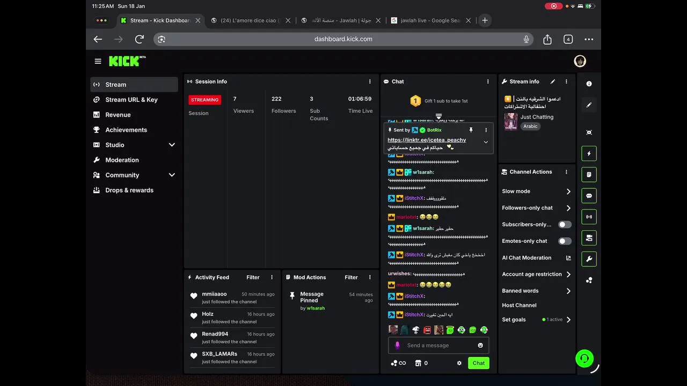Open Channel Actions three-dot menu
The height and width of the screenshot is (386, 687).
(x=566, y=172)
